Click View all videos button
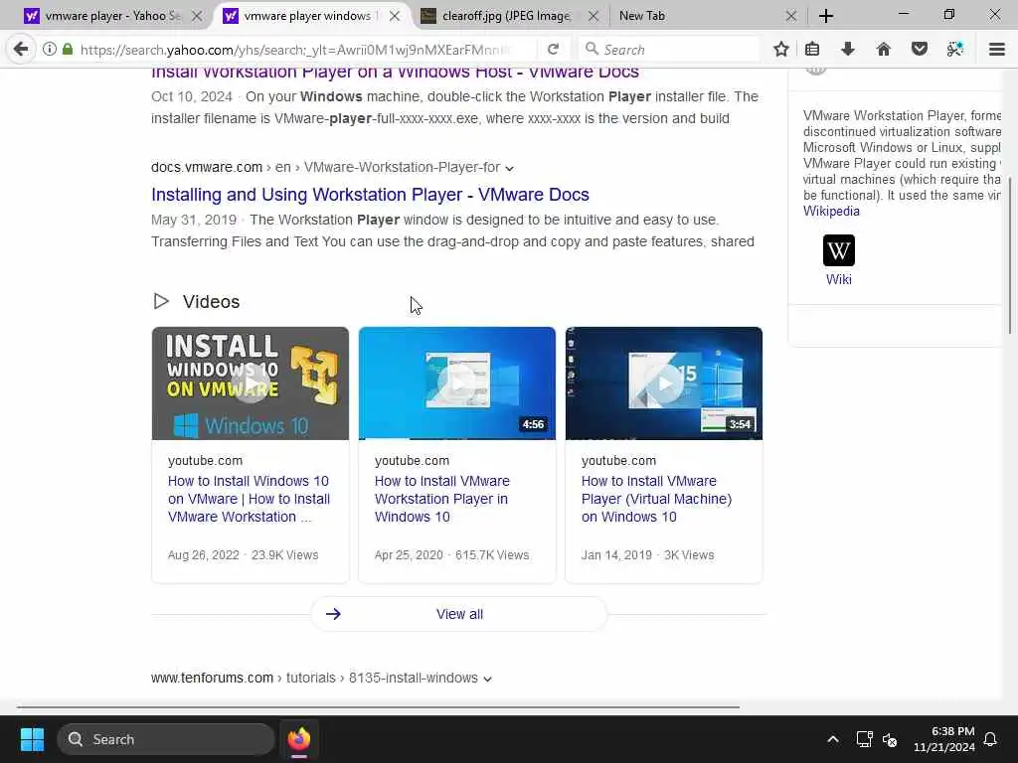The height and width of the screenshot is (763, 1018). (x=459, y=614)
